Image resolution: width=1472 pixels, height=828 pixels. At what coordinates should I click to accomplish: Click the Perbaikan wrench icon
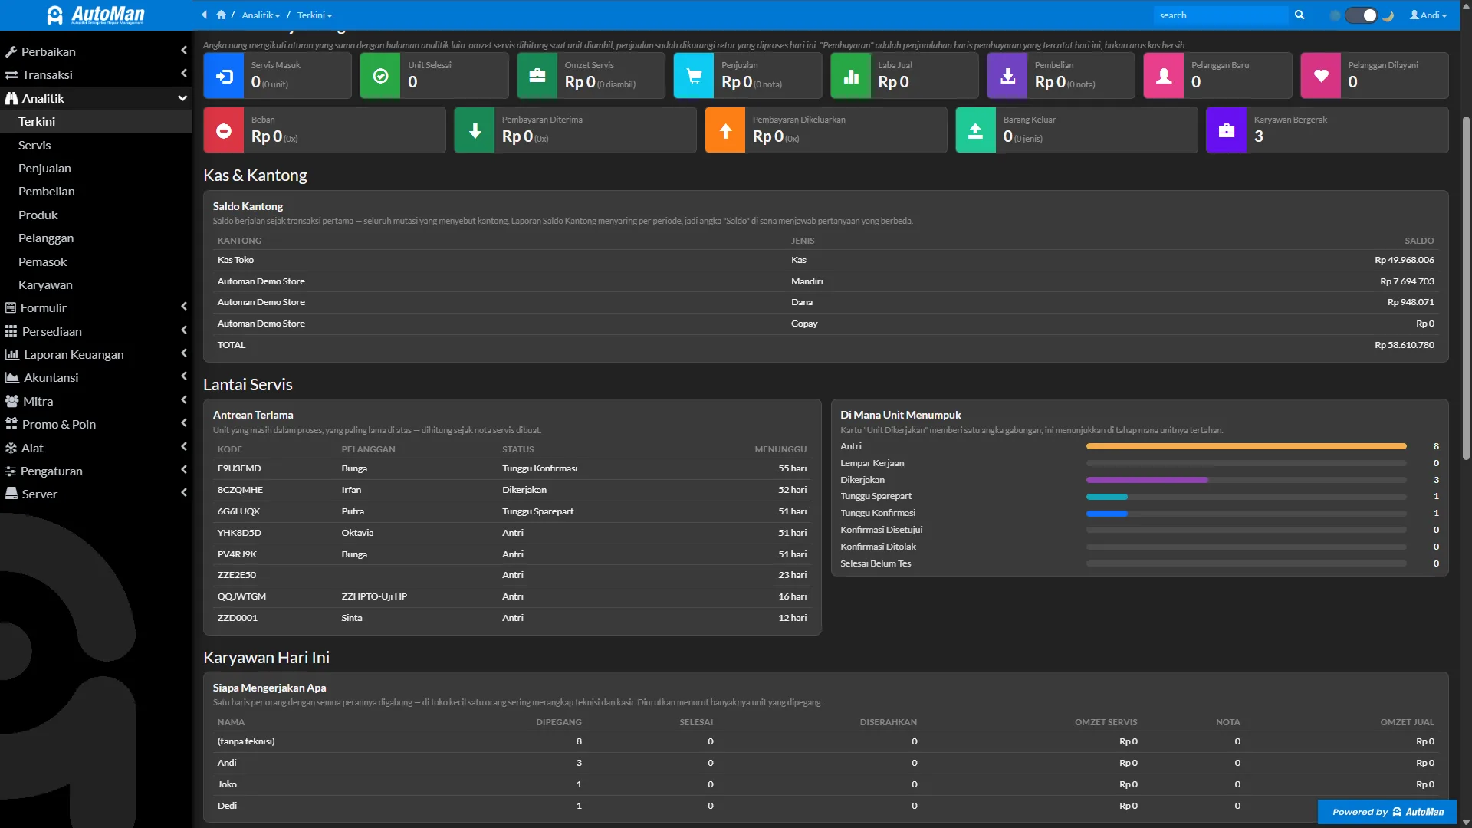click(11, 52)
